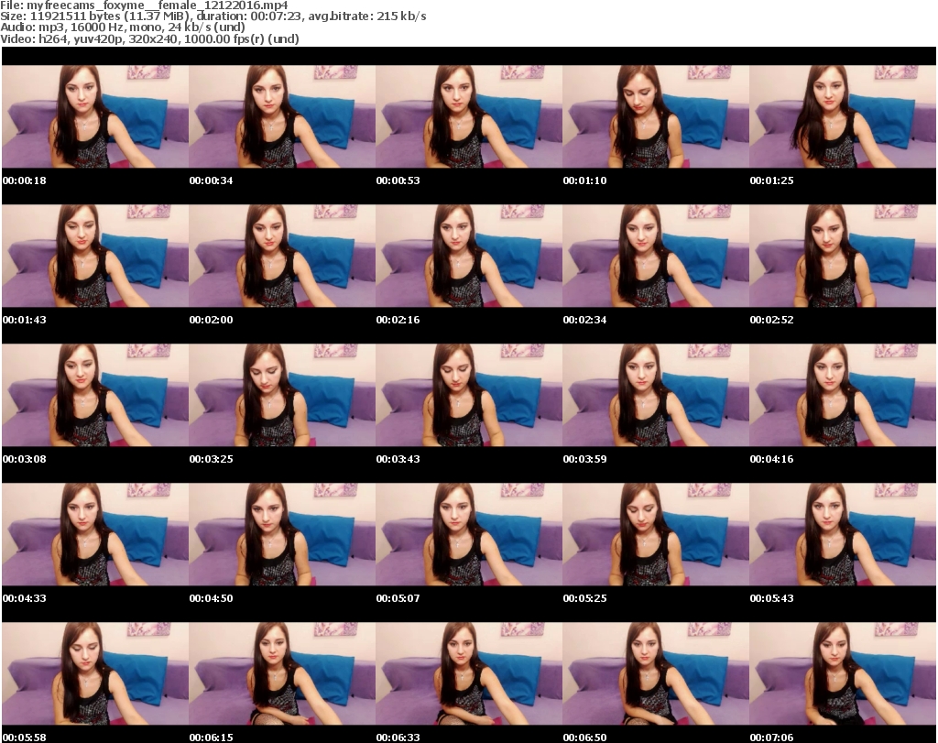The height and width of the screenshot is (743, 938).
Task: Click the timestamp text 00:05:58
Action: (x=25, y=738)
